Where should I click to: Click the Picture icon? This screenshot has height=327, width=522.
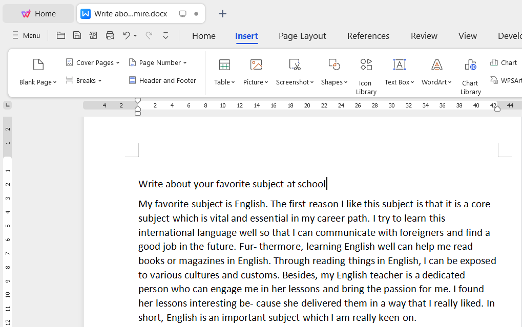coord(256,64)
